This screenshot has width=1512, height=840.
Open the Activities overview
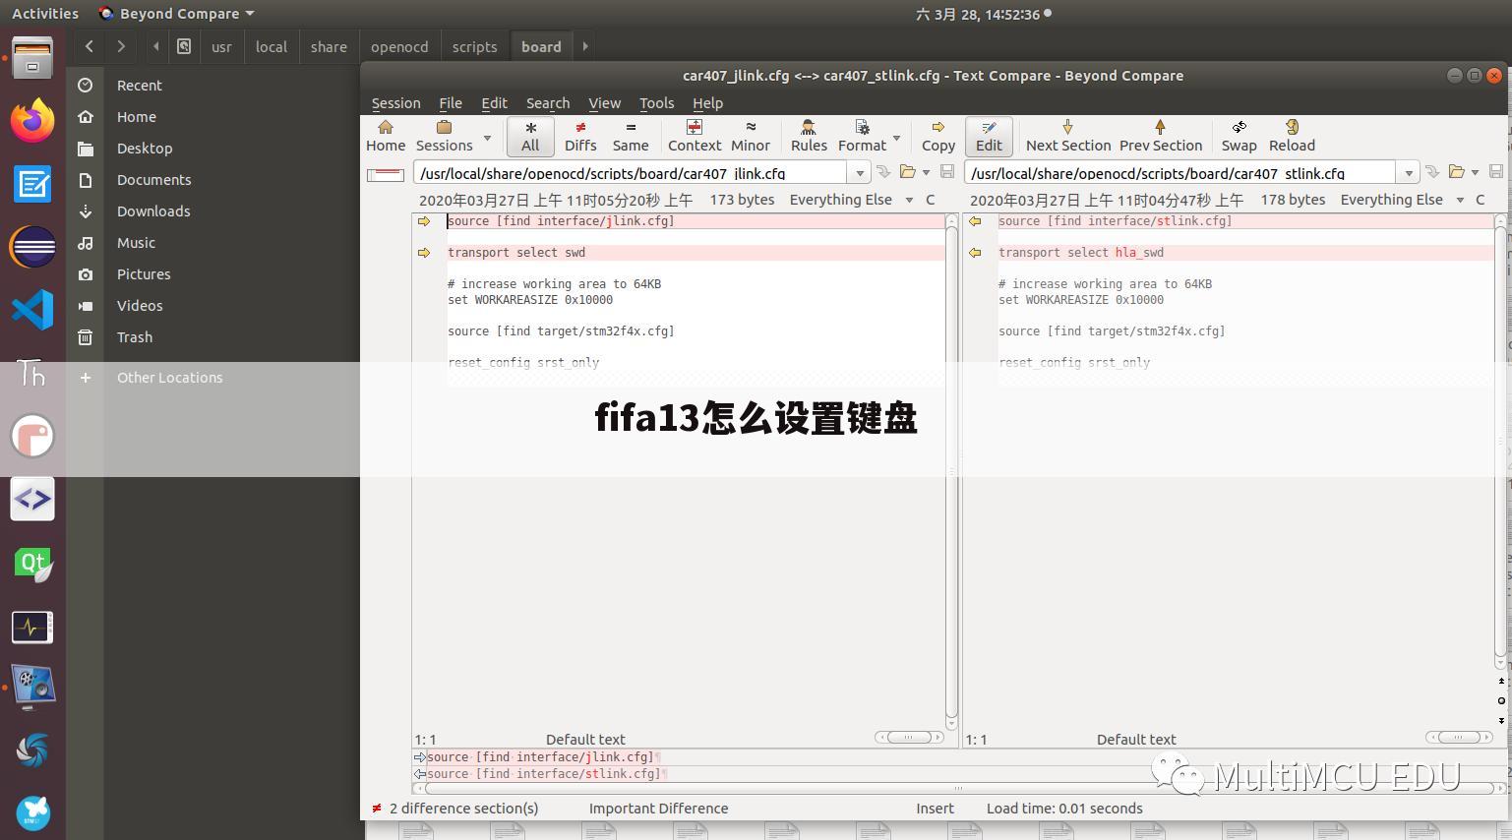45,14
